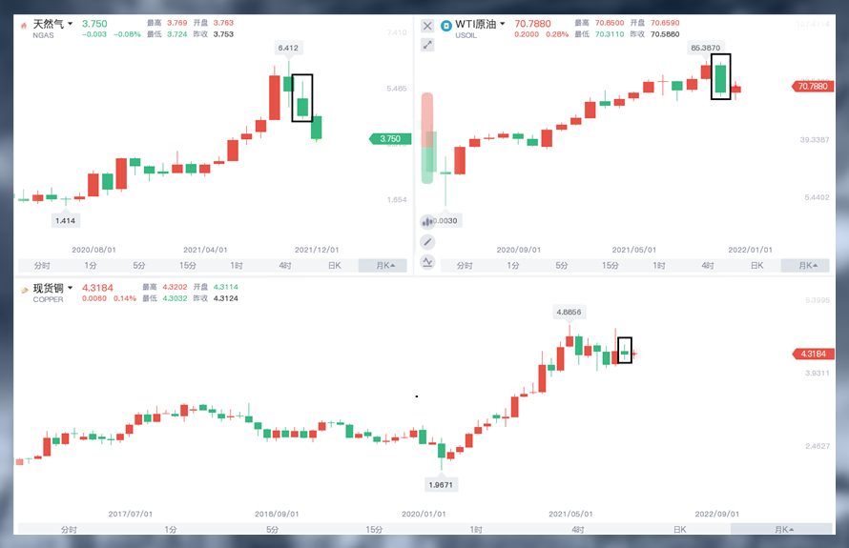Select 日K timeframe in WTI chart
The height and width of the screenshot is (548, 849).
pos(756,266)
